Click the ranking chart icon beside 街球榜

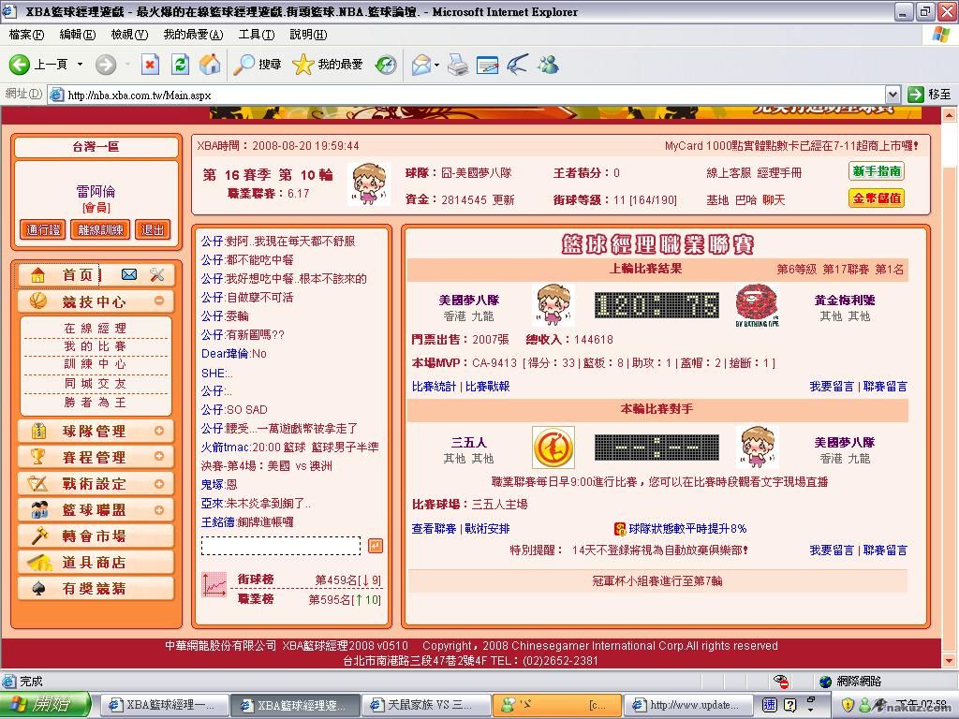click(x=214, y=585)
